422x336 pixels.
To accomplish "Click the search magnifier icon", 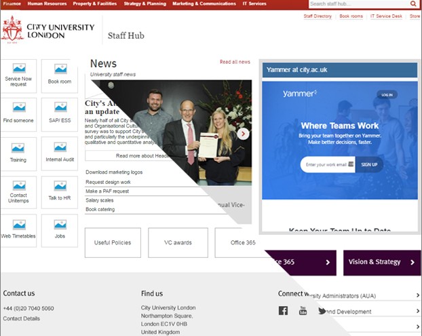I will 413,3.
